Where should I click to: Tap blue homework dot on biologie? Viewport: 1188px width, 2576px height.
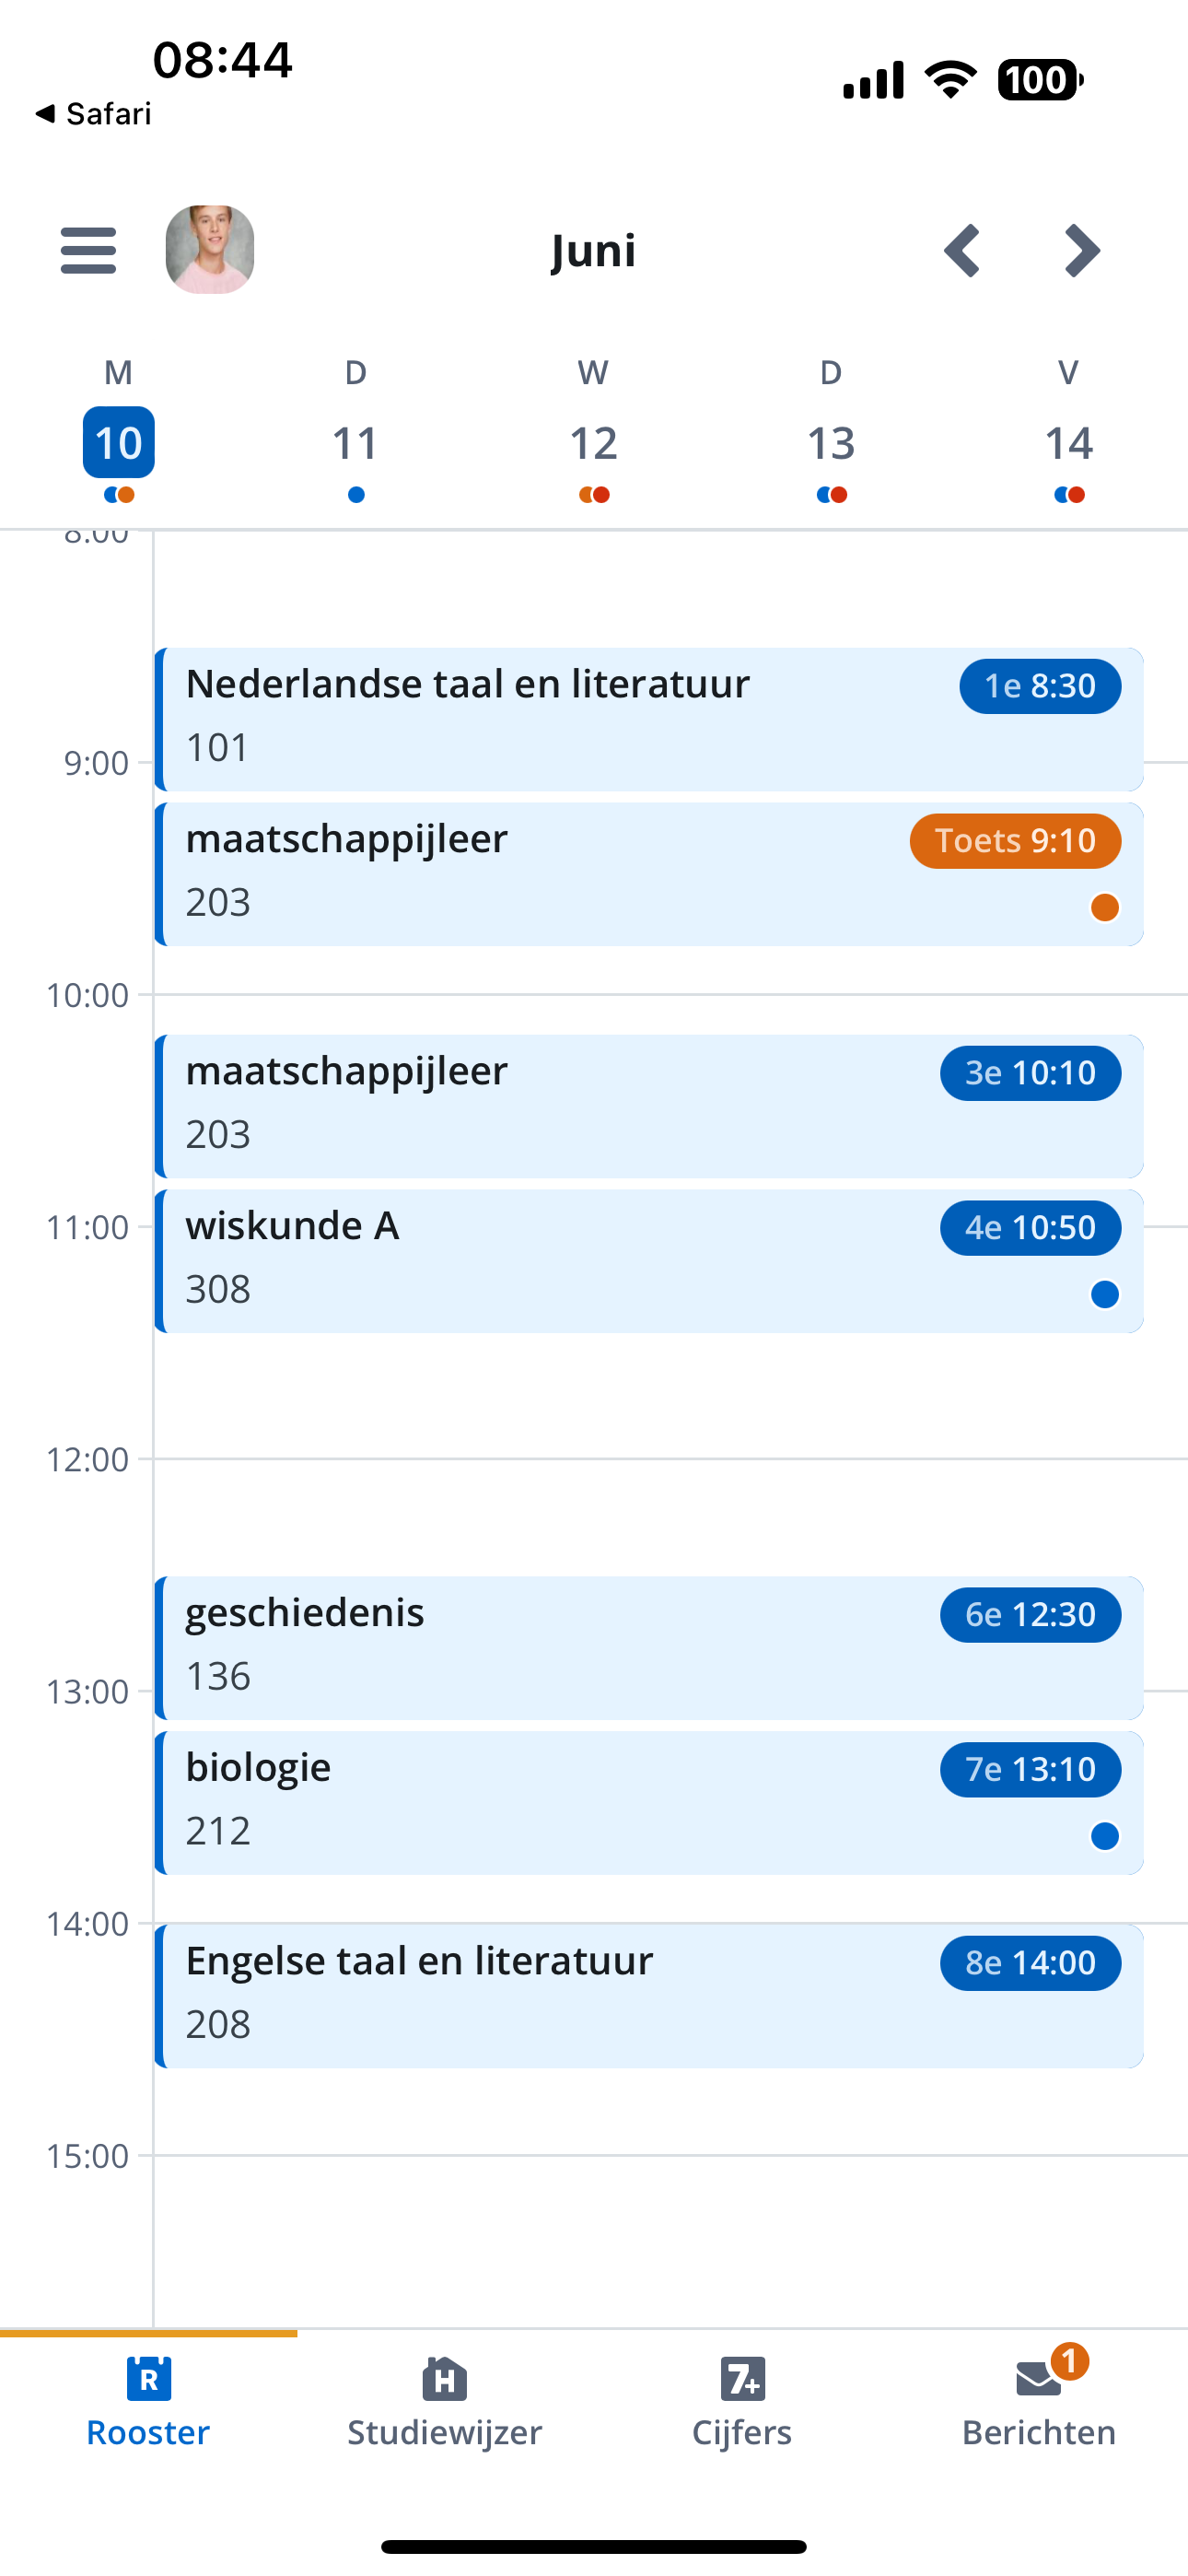[x=1104, y=1836]
